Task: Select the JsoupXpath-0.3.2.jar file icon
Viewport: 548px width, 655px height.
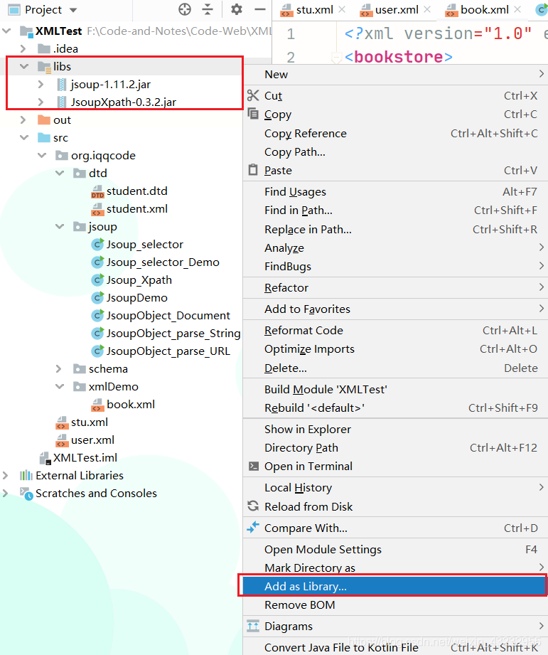Action: pyautogui.click(x=61, y=102)
